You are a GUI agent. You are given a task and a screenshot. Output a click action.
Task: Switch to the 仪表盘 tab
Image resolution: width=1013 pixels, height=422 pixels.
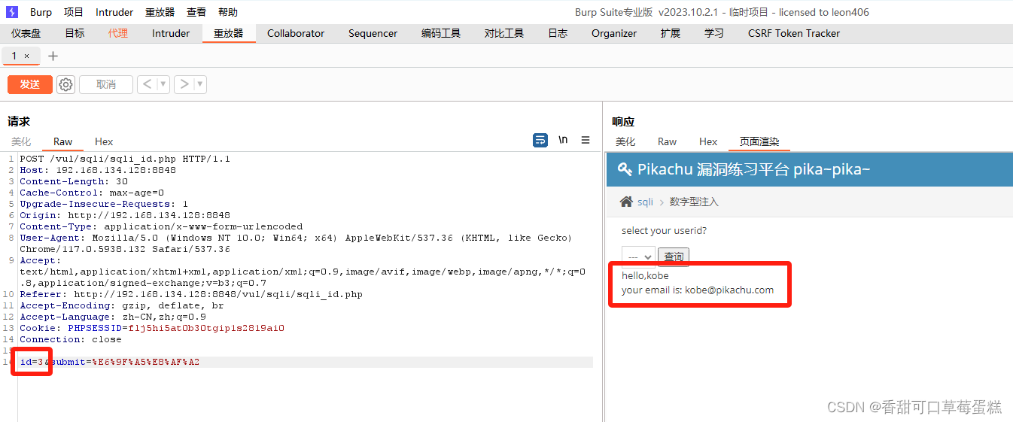26,33
